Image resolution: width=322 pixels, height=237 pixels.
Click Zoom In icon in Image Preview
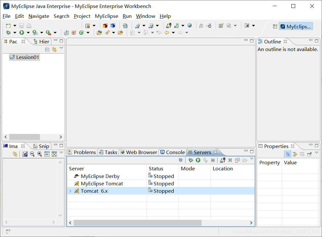click(39, 154)
